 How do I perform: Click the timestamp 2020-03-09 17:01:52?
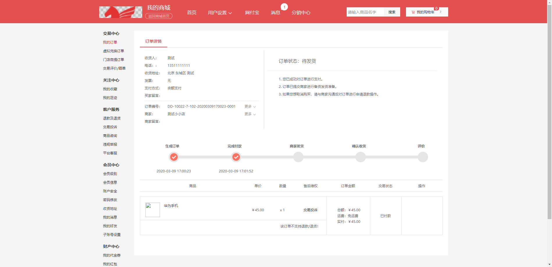(x=236, y=171)
